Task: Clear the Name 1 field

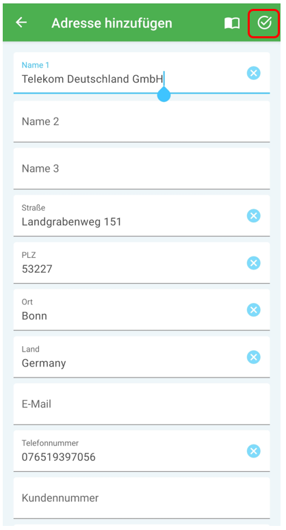Action: coord(254,73)
